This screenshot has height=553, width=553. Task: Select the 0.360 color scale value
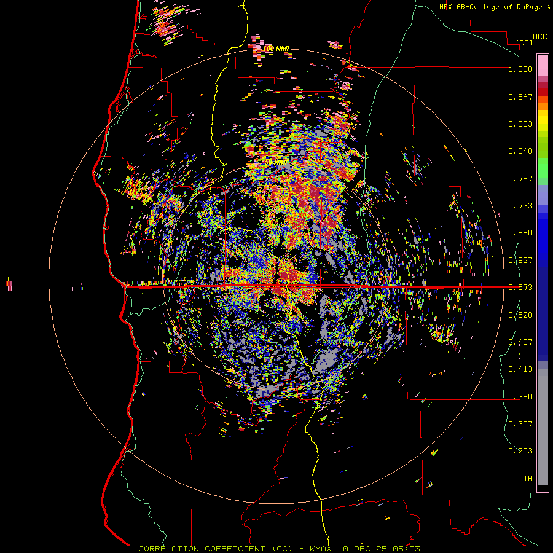point(520,397)
